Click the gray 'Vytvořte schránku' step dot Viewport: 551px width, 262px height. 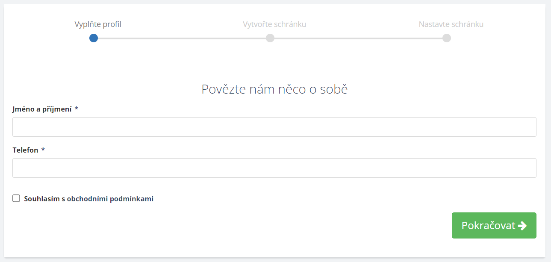270,38
